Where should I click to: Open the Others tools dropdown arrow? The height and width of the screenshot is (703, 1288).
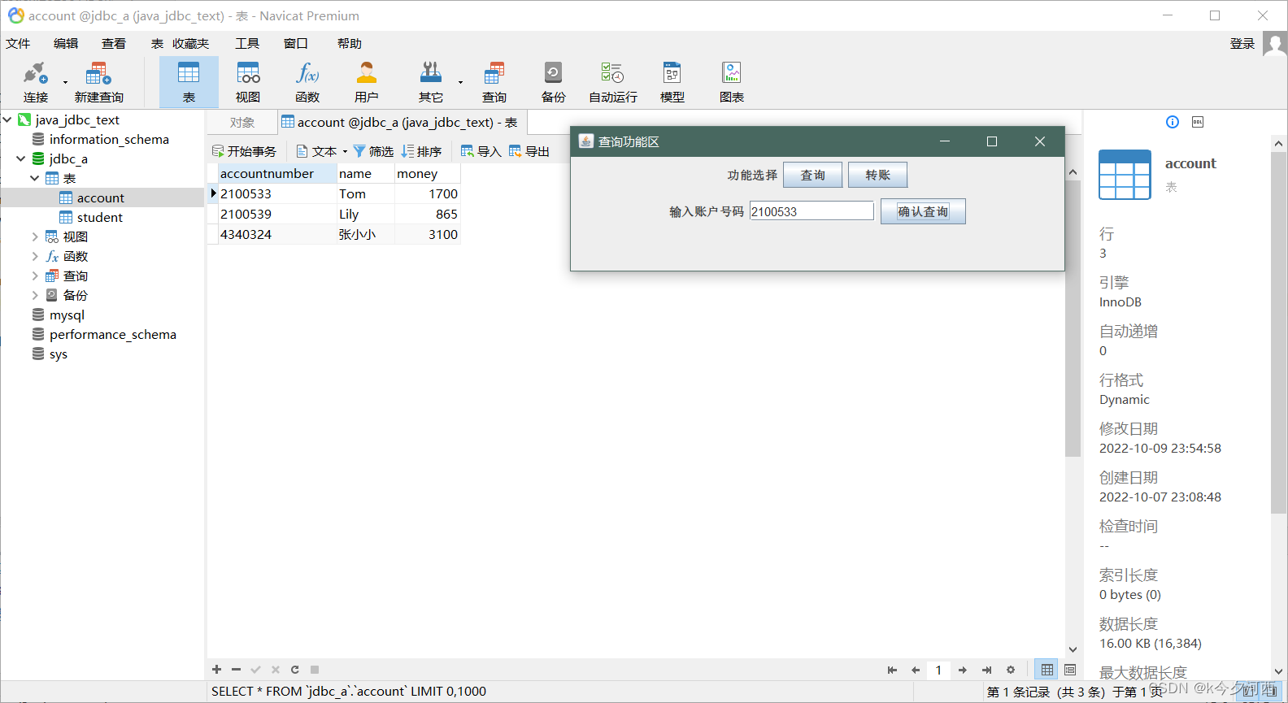click(460, 82)
